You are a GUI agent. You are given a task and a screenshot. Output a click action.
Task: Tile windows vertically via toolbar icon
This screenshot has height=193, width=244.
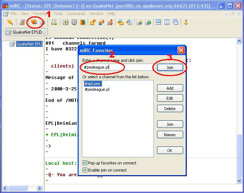point(167,22)
